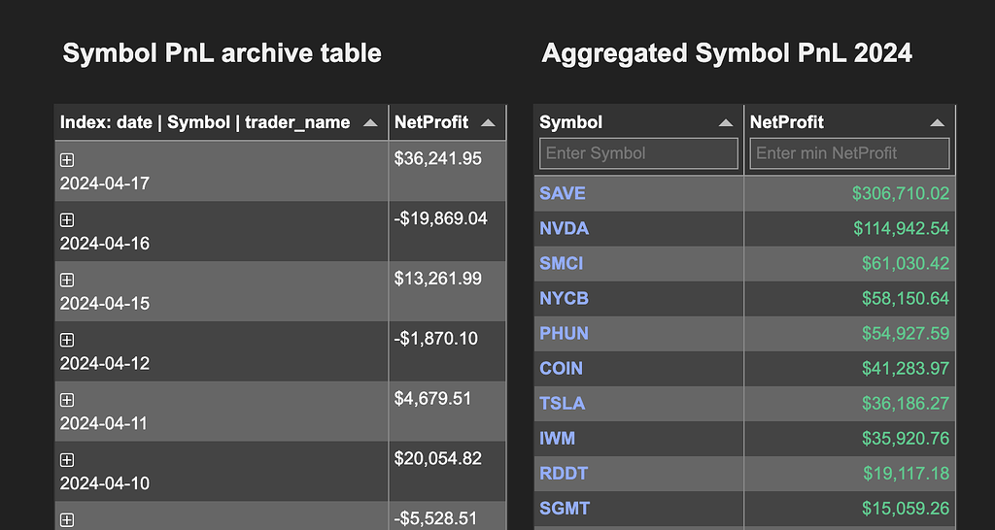
Task: Sort aggregated table NetProfit arrow
Action: click(x=938, y=123)
